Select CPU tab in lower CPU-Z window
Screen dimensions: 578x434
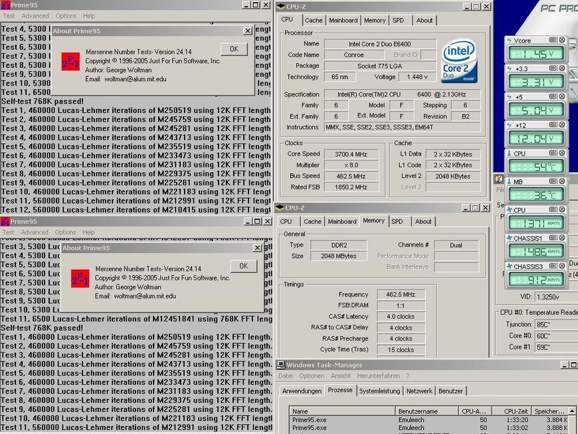pos(286,221)
